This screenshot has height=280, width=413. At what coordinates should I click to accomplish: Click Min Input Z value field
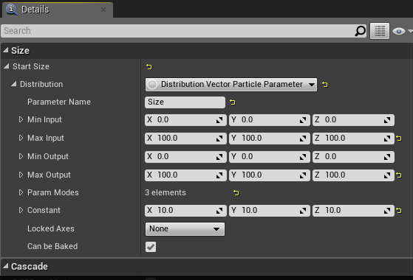pos(353,120)
